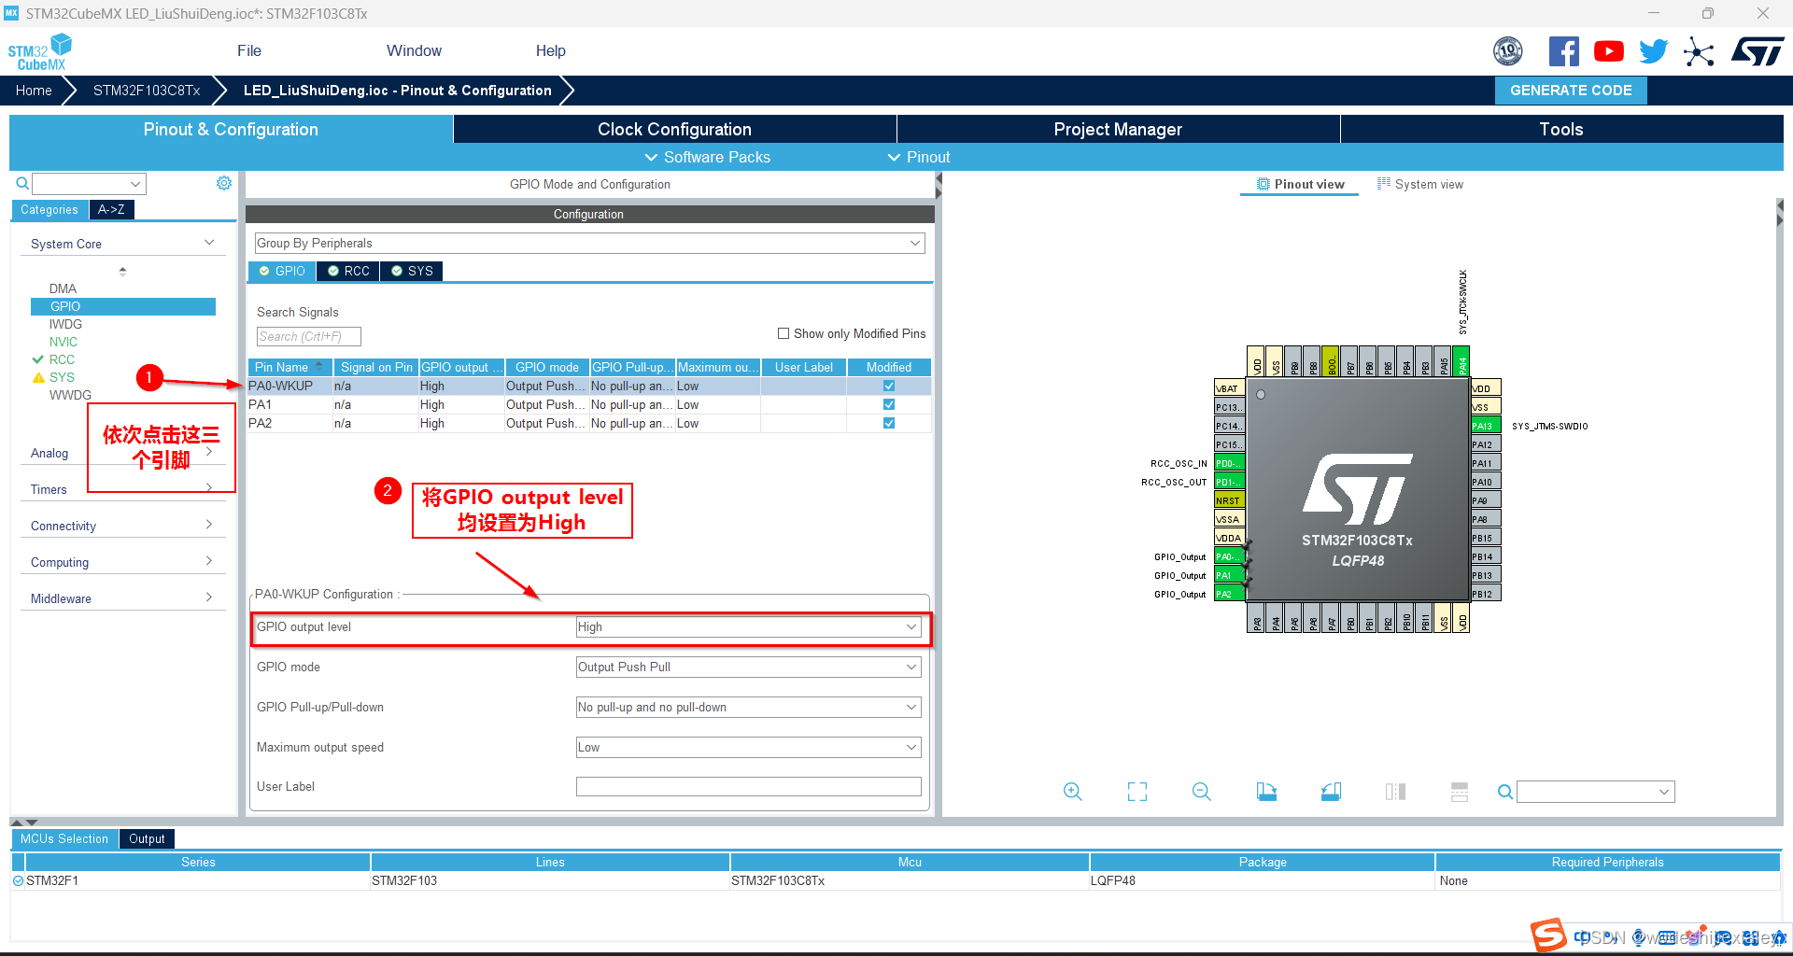
Task: Open the GPIO mode dropdown
Action: click(748, 668)
